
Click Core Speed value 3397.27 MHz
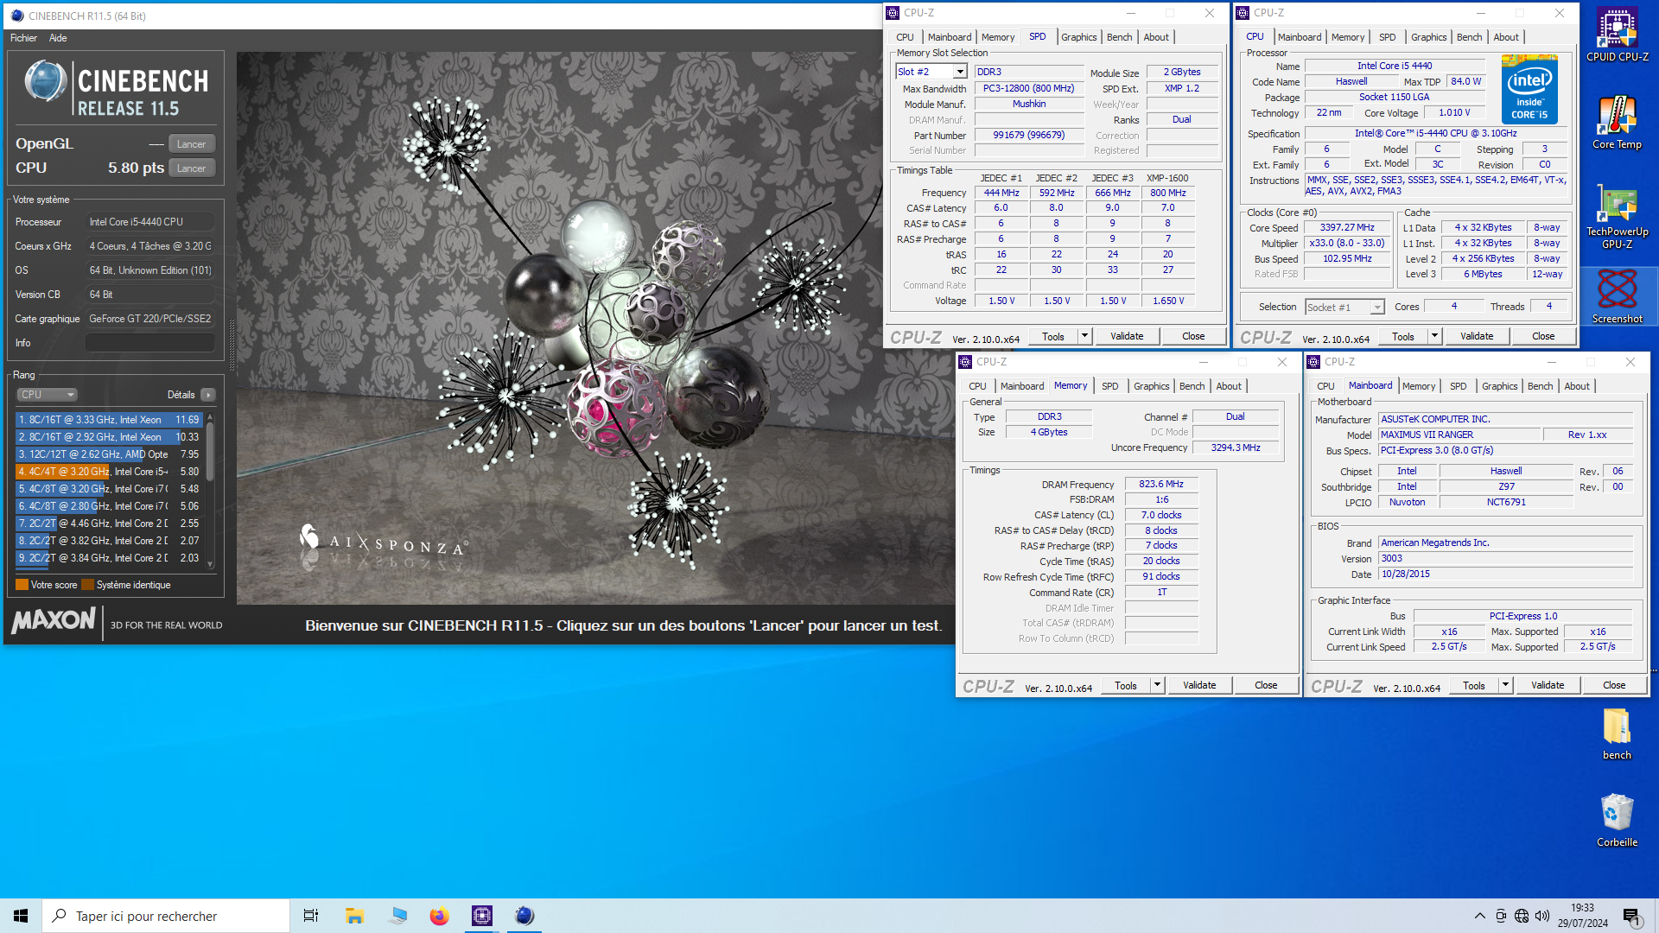coord(1347,228)
